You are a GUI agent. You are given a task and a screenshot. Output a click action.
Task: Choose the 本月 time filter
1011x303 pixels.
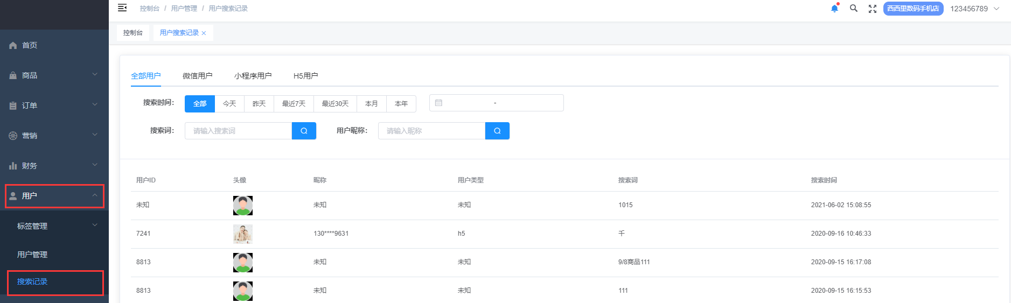[x=372, y=104]
